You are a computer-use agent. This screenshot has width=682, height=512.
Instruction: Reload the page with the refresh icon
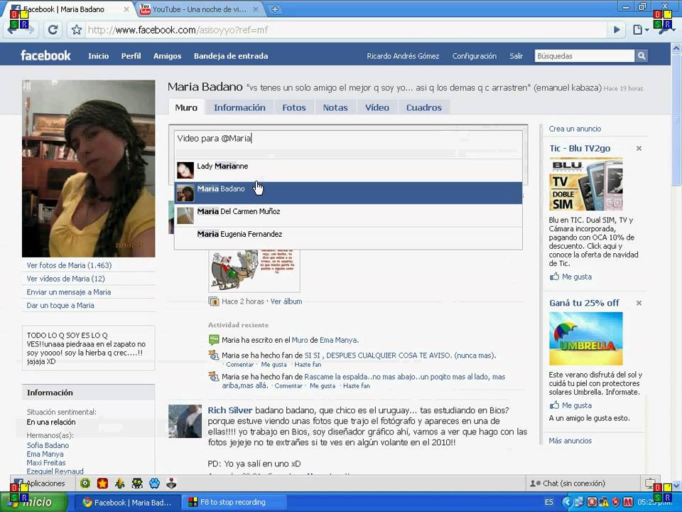click(x=53, y=30)
